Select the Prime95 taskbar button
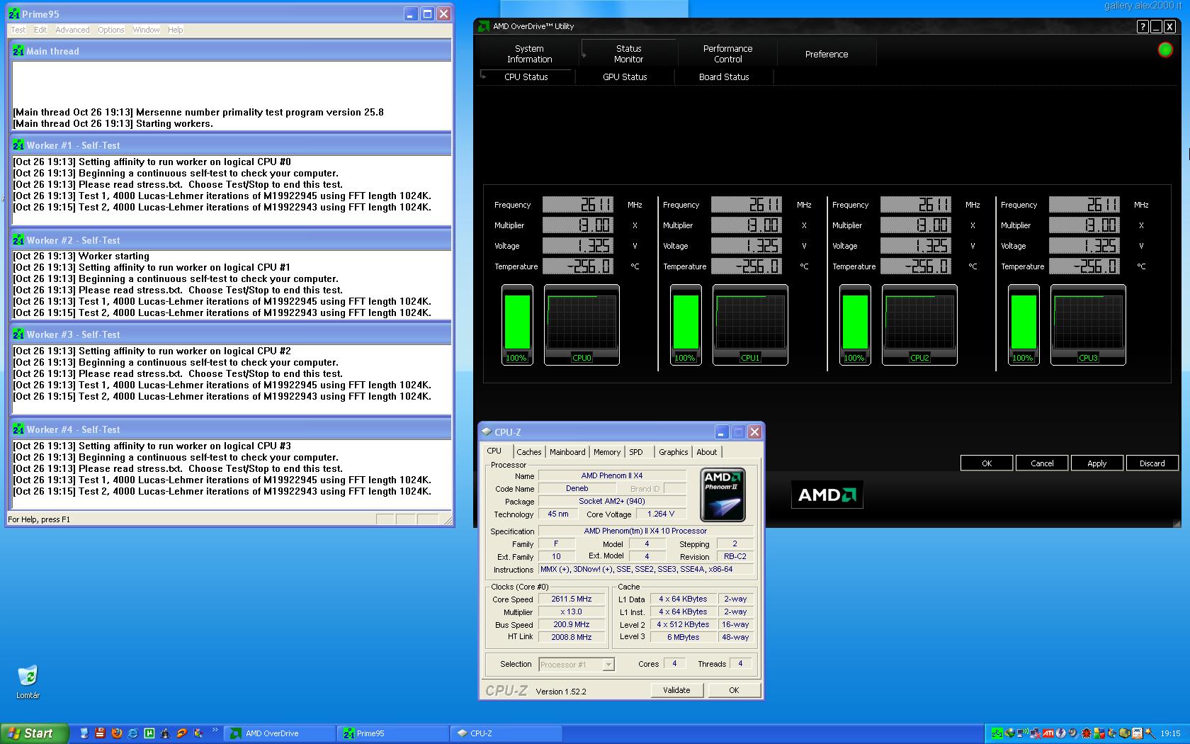The image size is (1190, 744). [394, 733]
